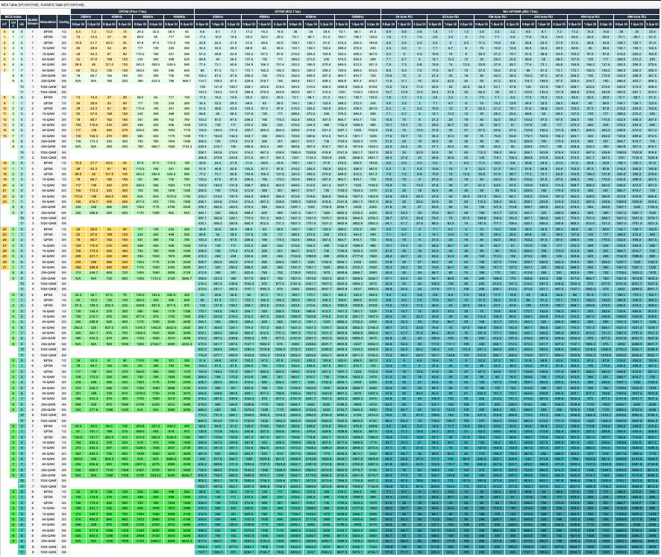
Task: Select 40MHz header under OFDM (Prior 11ax)
Action: pyautogui.click(x=117, y=16)
